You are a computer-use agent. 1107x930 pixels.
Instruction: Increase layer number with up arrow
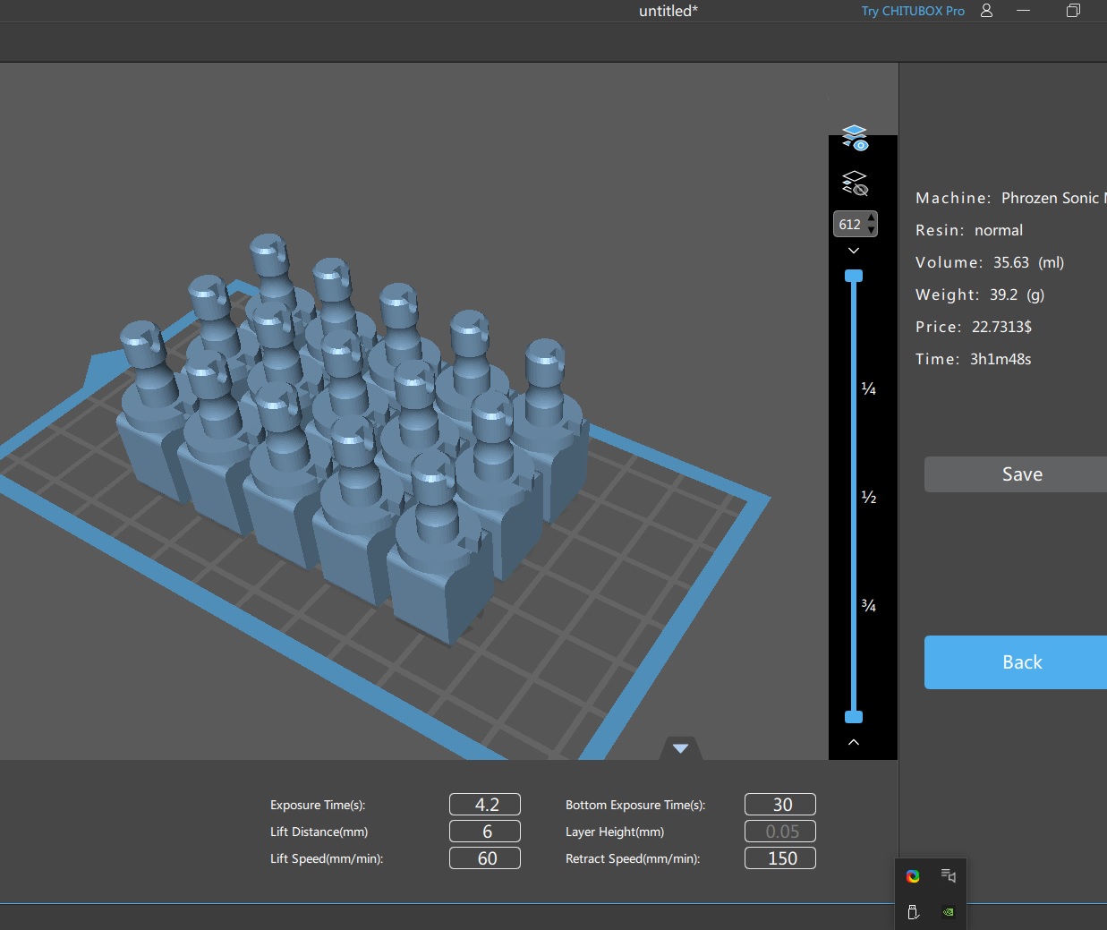[872, 218]
